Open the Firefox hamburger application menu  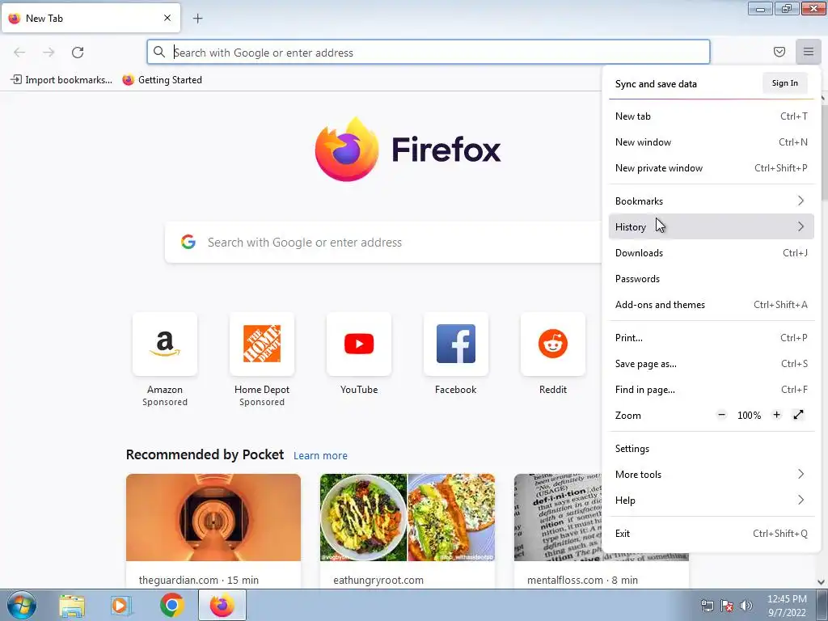(x=808, y=52)
